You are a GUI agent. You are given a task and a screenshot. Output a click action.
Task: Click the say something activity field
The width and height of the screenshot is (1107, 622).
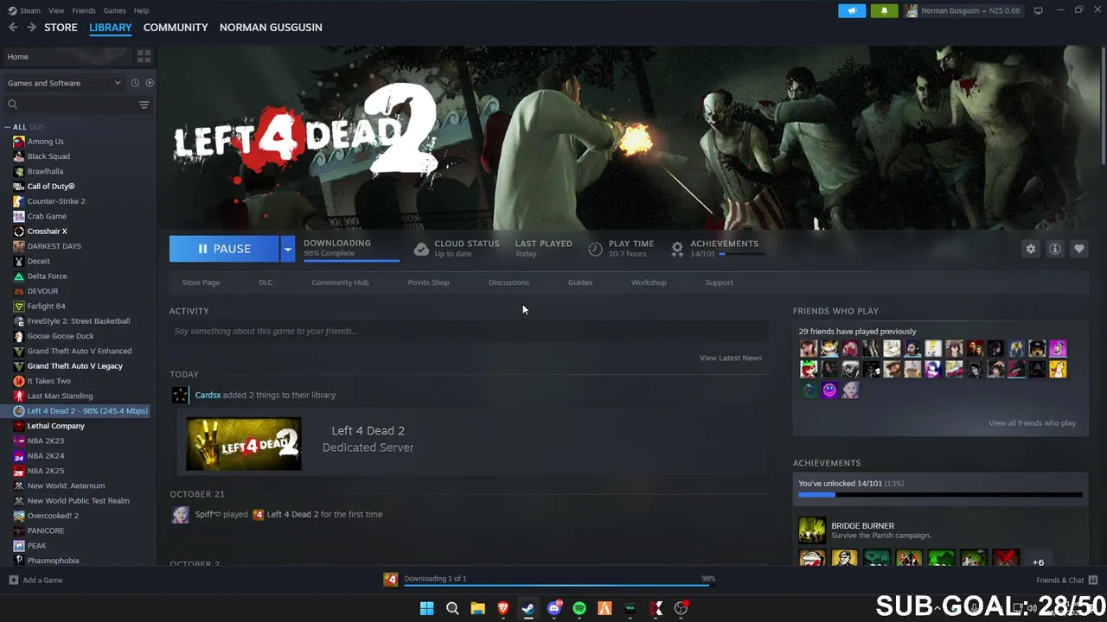pyautogui.click(x=469, y=331)
